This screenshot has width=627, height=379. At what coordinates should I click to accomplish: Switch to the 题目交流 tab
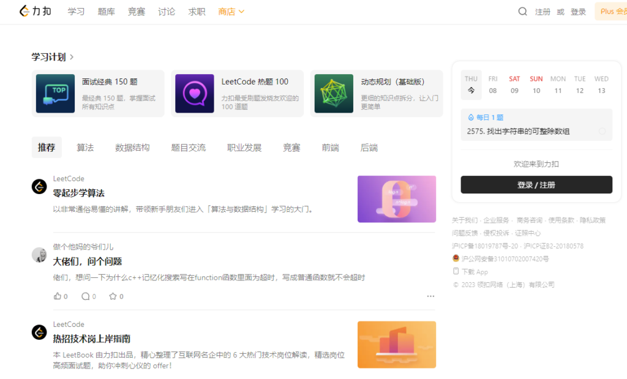189,148
